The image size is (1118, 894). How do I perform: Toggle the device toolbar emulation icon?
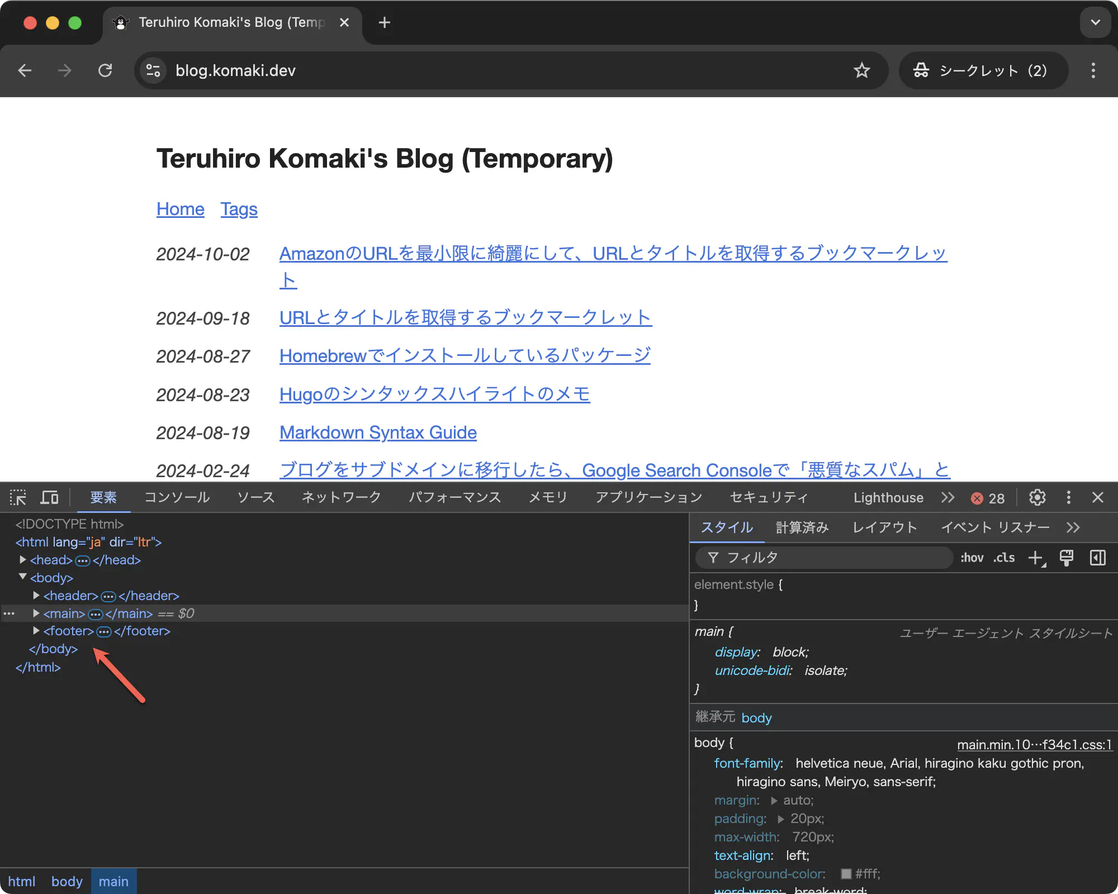point(49,497)
